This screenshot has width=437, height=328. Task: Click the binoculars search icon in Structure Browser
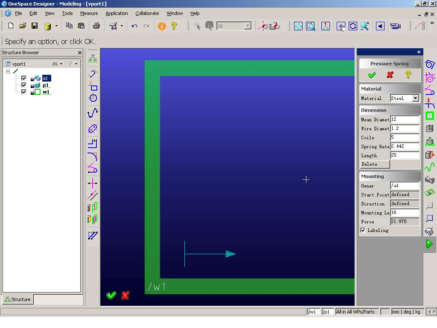pyautogui.click(x=55, y=64)
